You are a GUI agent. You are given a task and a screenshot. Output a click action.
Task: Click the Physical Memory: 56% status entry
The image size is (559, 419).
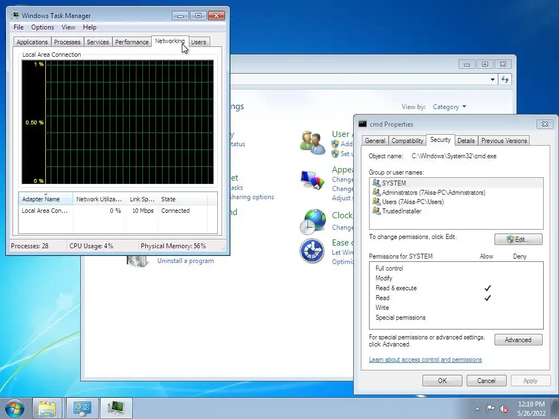click(173, 246)
